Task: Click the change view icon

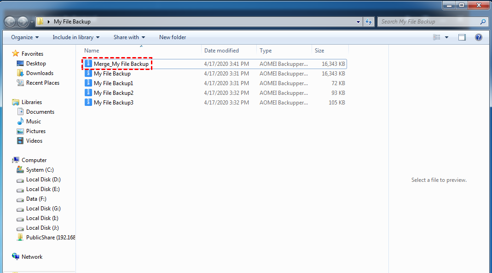Action: coord(437,37)
